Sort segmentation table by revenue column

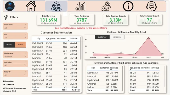click(x=73, y=38)
